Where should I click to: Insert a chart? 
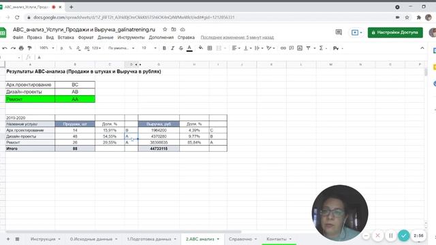tap(300, 48)
